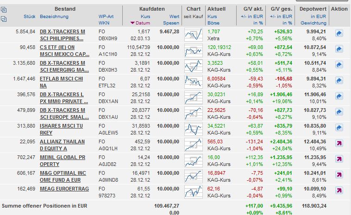This screenshot has width=351, height=215.
Task: Sort positions by Gewichtung header
Action: pyautogui.click(x=313, y=23)
